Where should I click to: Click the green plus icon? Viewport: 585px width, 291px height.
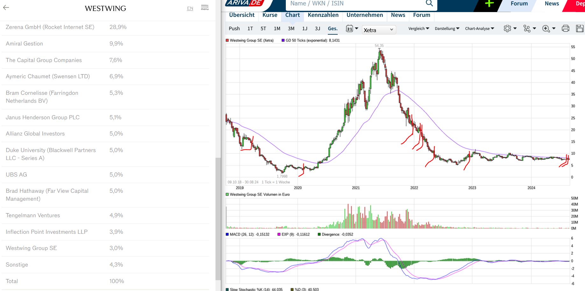pyautogui.click(x=489, y=3)
